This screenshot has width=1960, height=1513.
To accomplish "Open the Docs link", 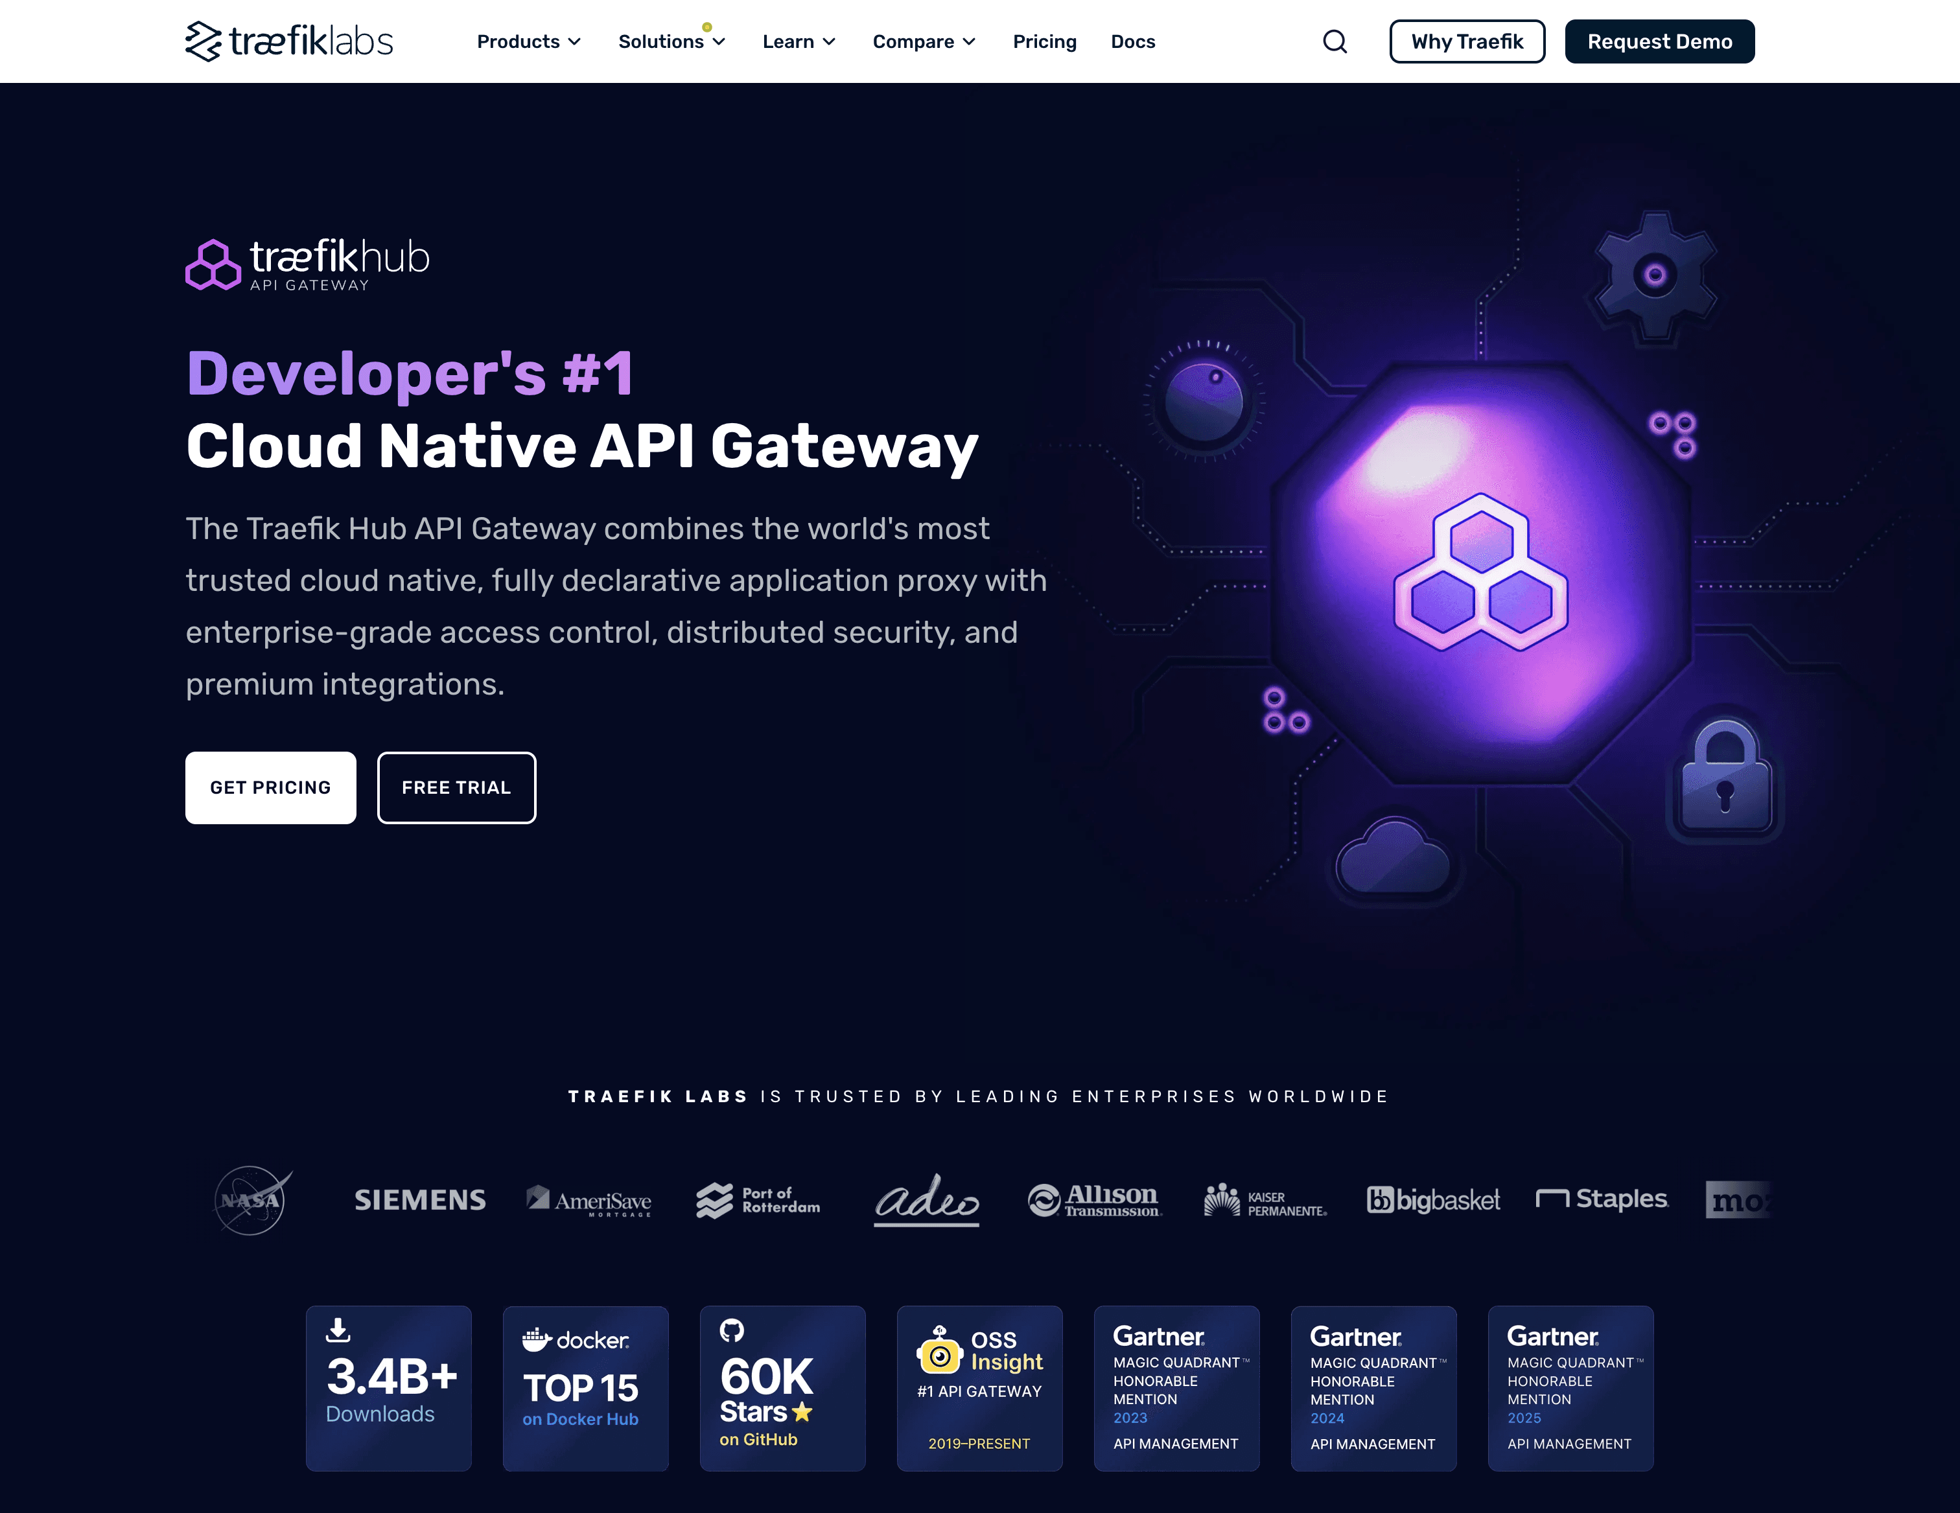I will [x=1132, y=42].
